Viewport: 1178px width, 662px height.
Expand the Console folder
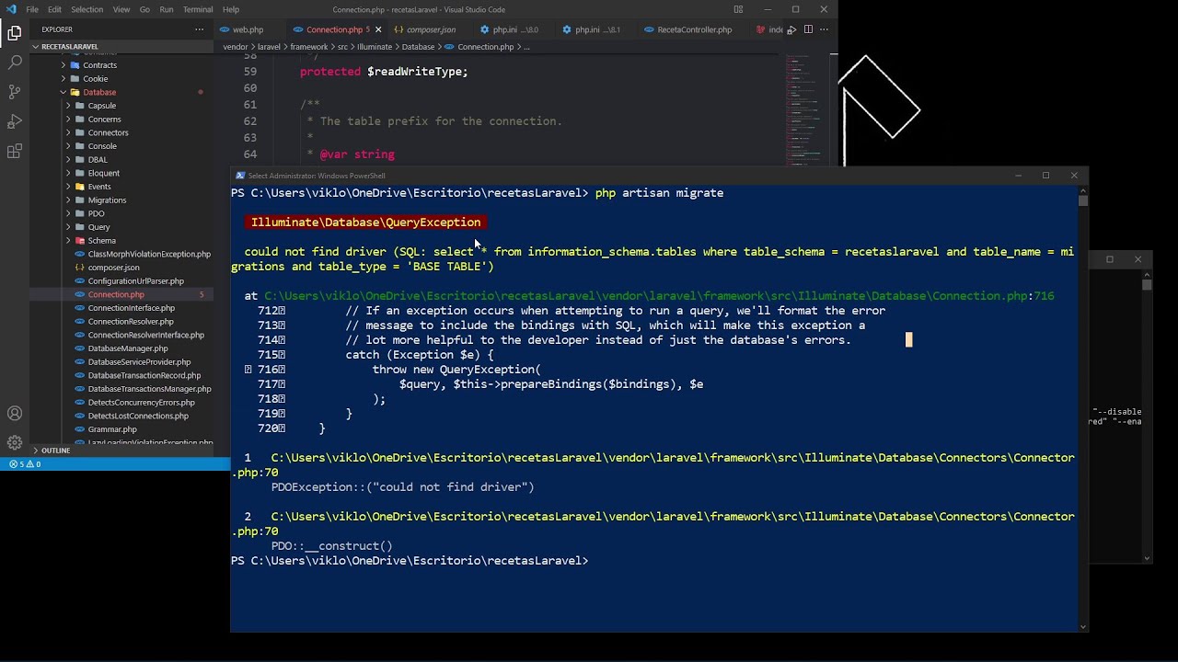pyautogui.click(x=102, y=146)
